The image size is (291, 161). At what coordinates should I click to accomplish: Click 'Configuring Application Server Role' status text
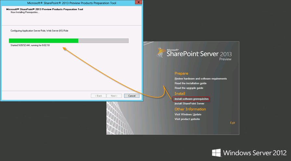(x=39, y=31)
